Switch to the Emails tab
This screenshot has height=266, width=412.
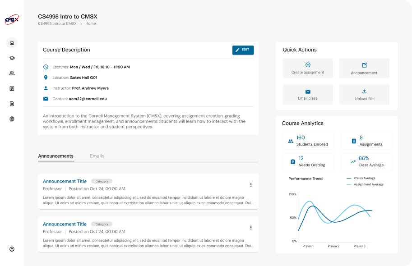tap(97, 156)
